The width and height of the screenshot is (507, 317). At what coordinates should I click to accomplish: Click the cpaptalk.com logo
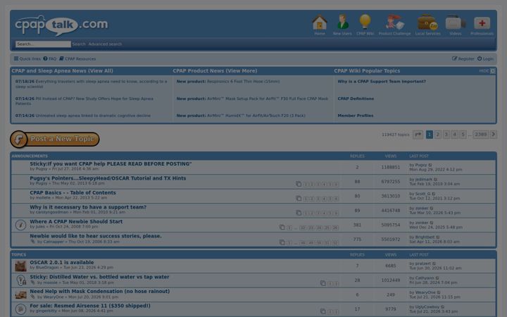coord(61,25)
